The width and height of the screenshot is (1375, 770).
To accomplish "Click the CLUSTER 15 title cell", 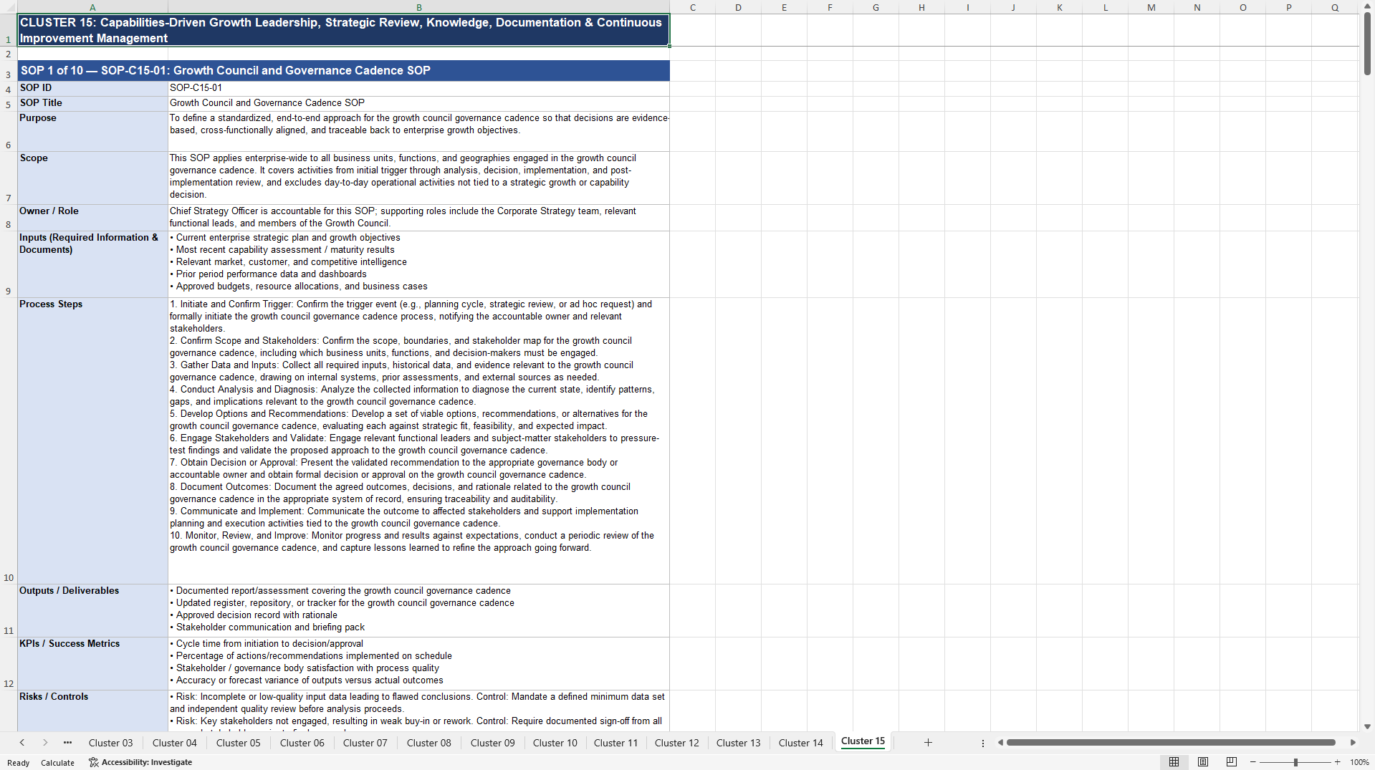I will click(344, 30).
